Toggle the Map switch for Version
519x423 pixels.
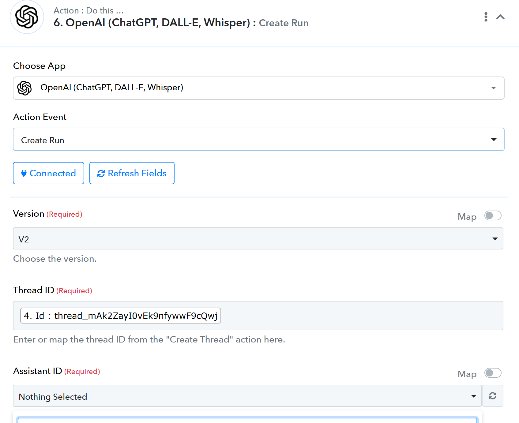(493, 215)
